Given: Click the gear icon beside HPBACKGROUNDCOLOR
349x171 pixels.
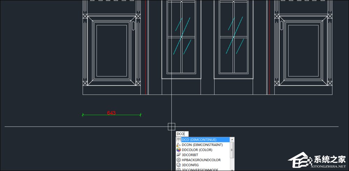Looking at the screenshot, I should [178, 160].
